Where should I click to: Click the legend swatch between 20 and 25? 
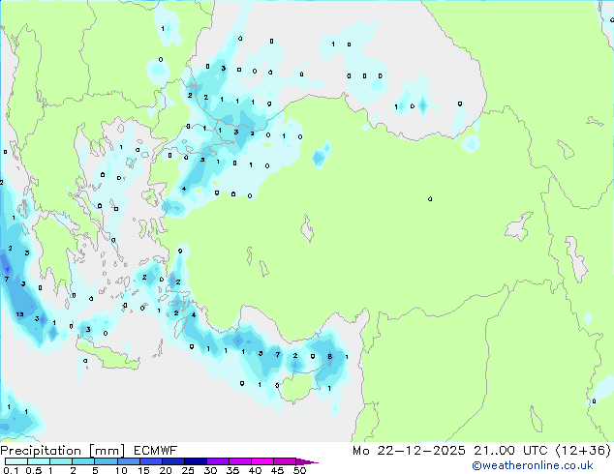coord(172,461)
